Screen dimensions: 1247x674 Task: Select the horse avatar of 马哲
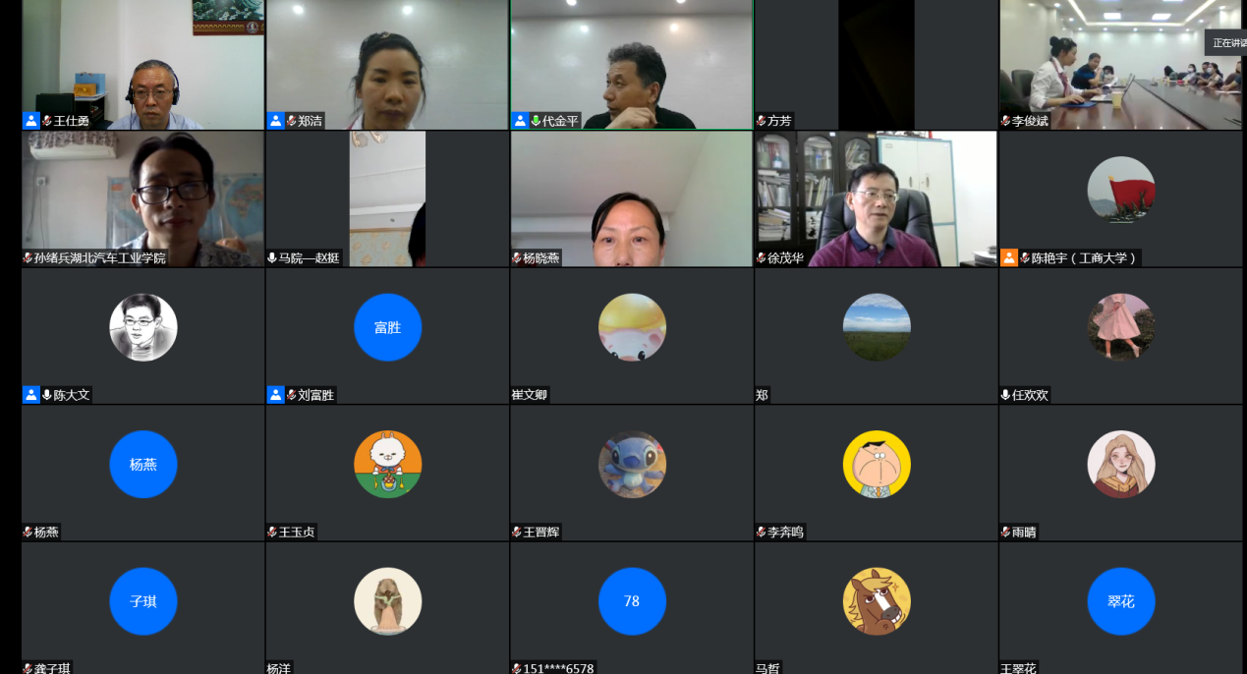click(876, 601)
